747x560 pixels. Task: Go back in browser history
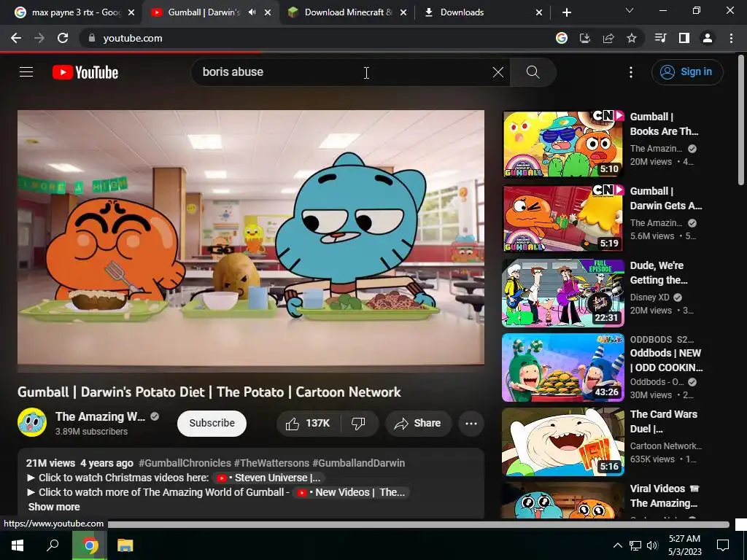pos(16,38)
